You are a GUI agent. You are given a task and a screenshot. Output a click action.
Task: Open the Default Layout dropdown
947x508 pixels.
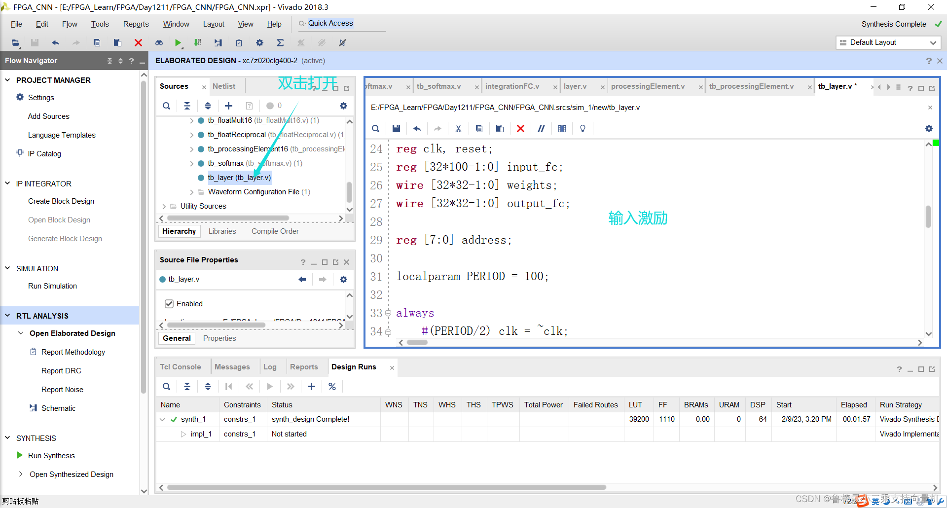click(888, 42)
